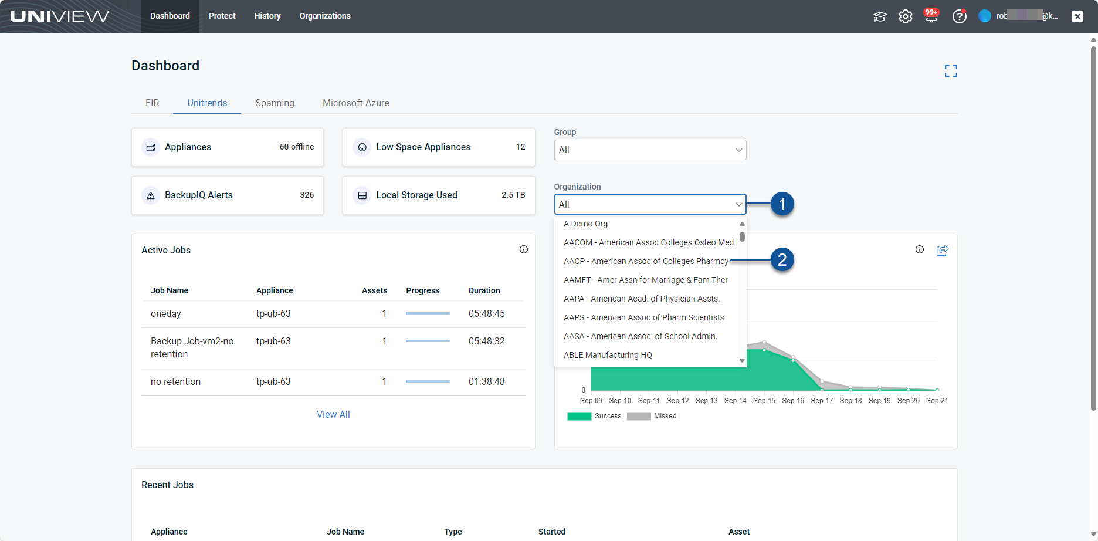Click the username account label
This screenshot has width=1098, height=541.
[x=1027, y=16]
